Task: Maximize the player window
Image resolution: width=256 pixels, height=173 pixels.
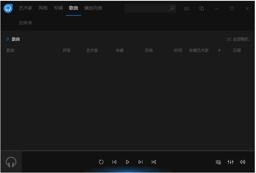Action: pyautogui.click(x=232, y=8)
